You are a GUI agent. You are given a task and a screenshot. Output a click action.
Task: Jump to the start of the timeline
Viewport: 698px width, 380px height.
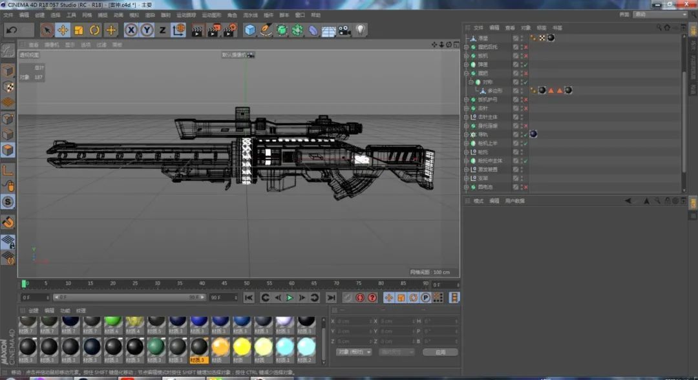[x=249, y=297]
